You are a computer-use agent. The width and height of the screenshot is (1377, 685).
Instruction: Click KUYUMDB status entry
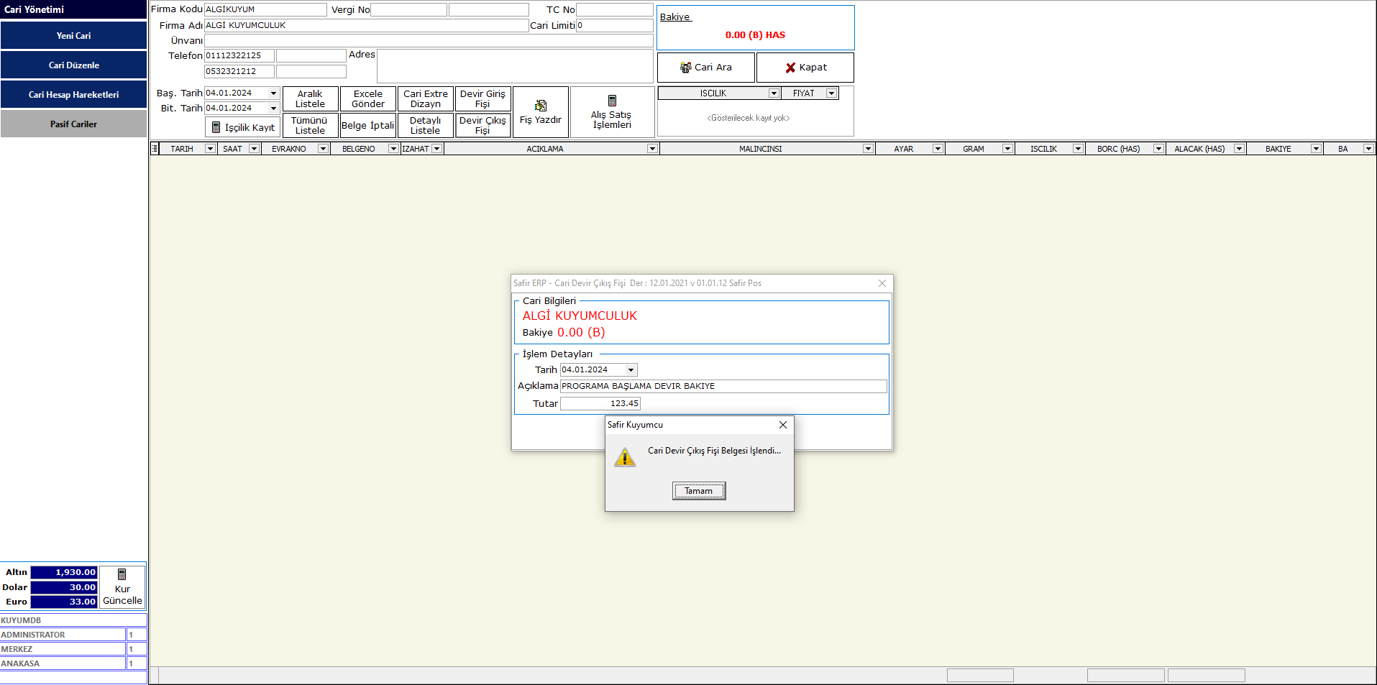tap(73, 620)
